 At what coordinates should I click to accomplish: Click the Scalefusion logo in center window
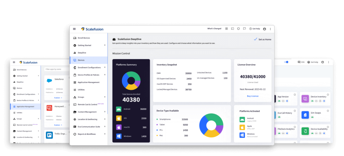pyautogui.click(x=92, y=29)
